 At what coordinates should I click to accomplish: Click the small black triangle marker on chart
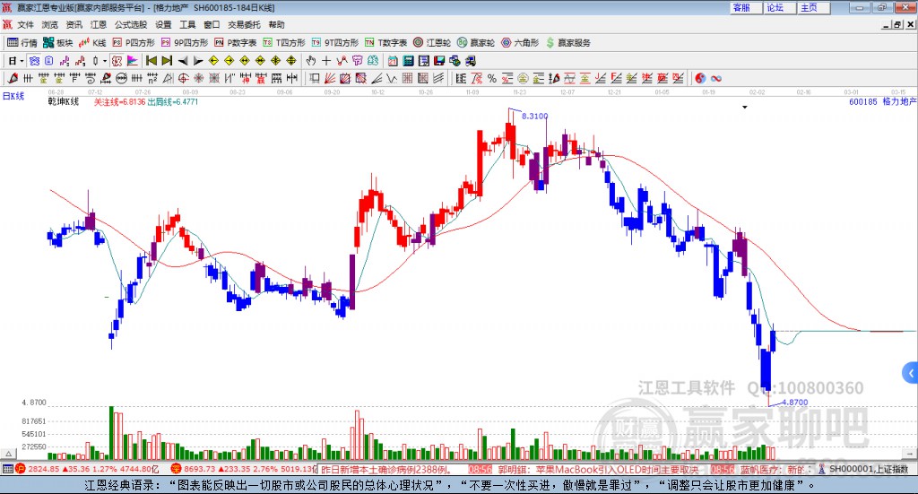tap(745, 107)
